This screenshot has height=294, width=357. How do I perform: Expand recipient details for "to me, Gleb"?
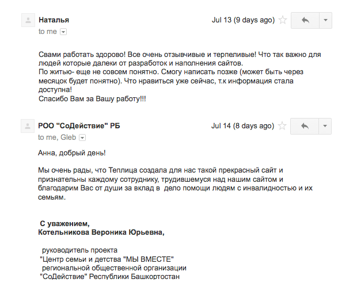click(82, 138)
